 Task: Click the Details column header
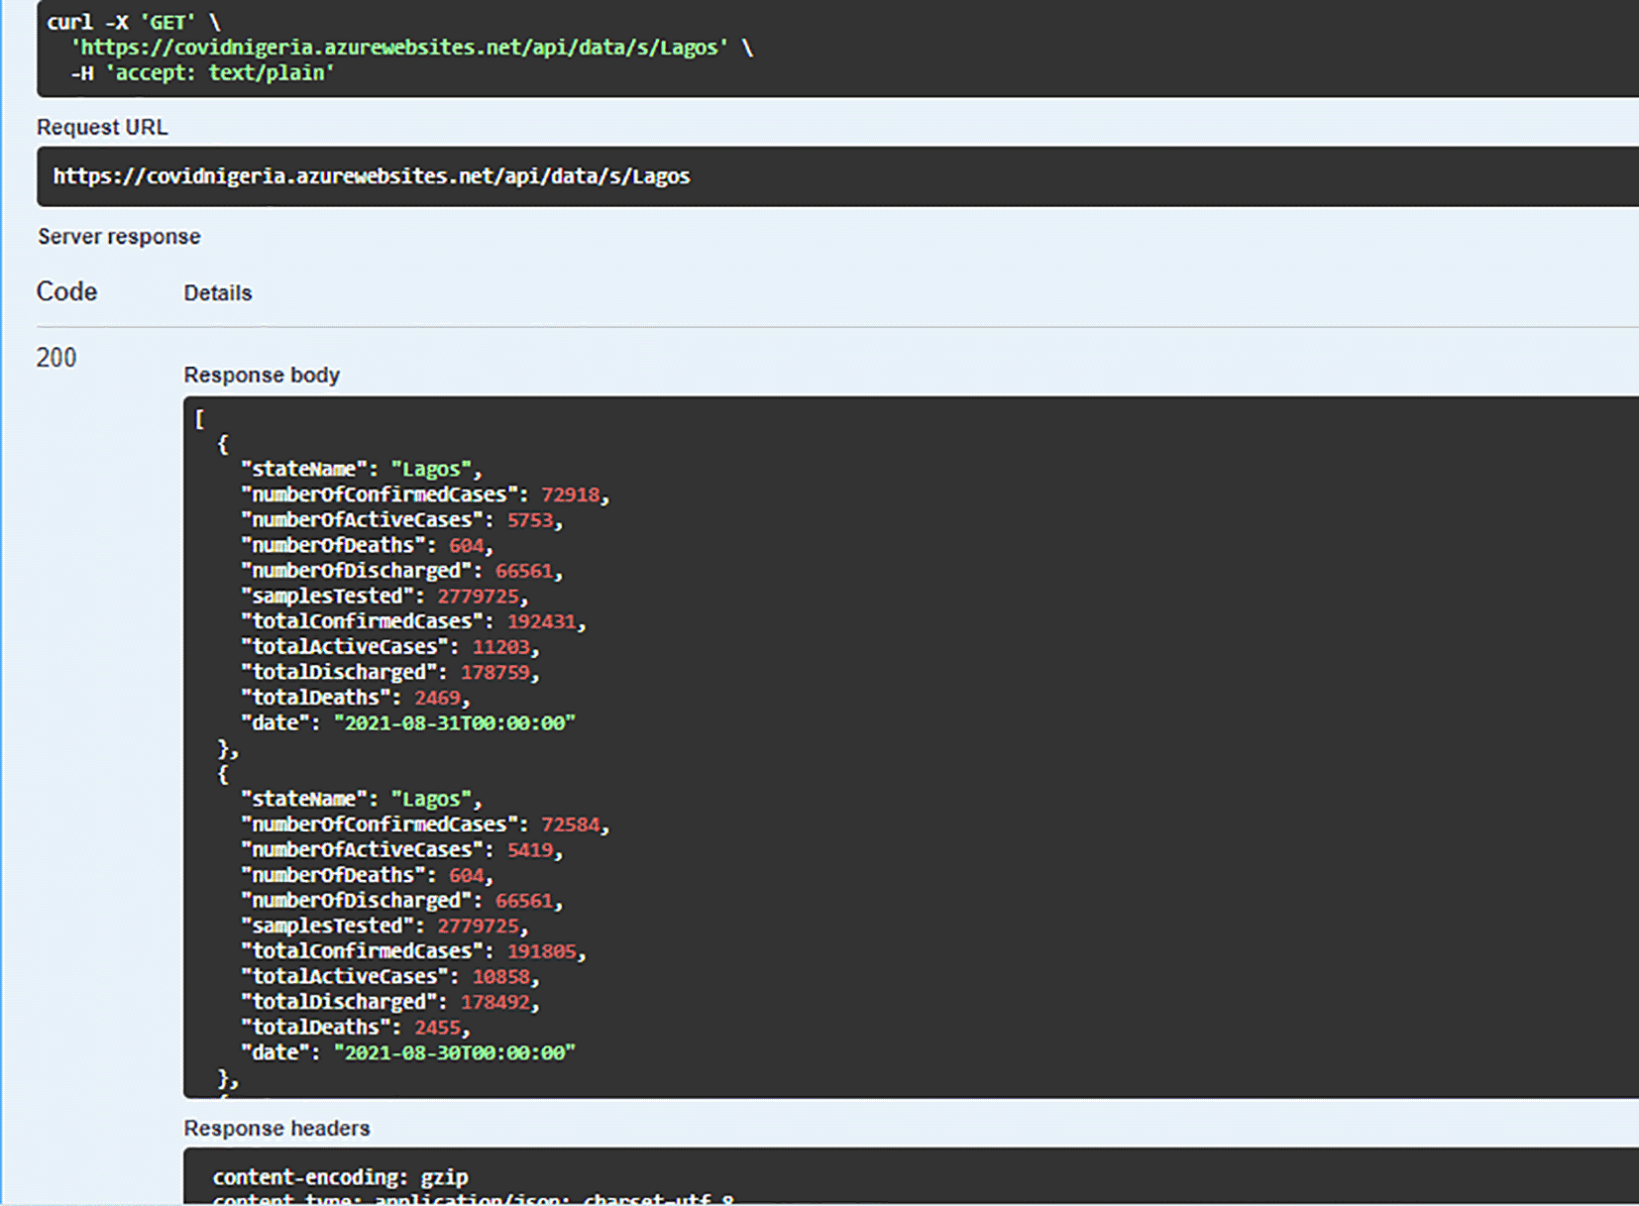coord(218,293)
